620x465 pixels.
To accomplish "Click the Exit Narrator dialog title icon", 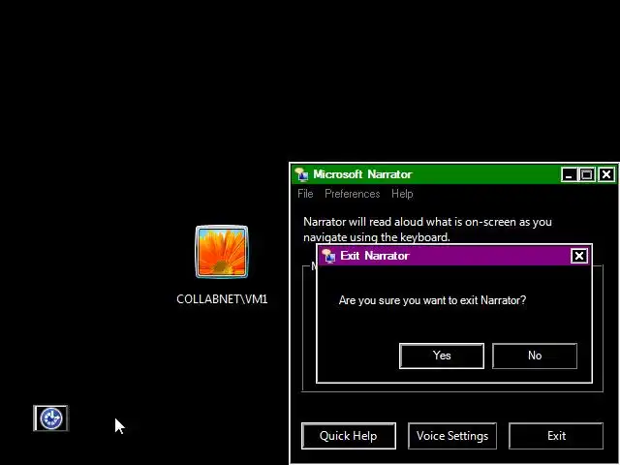I will pyautogui.click(x=328, y=256).
